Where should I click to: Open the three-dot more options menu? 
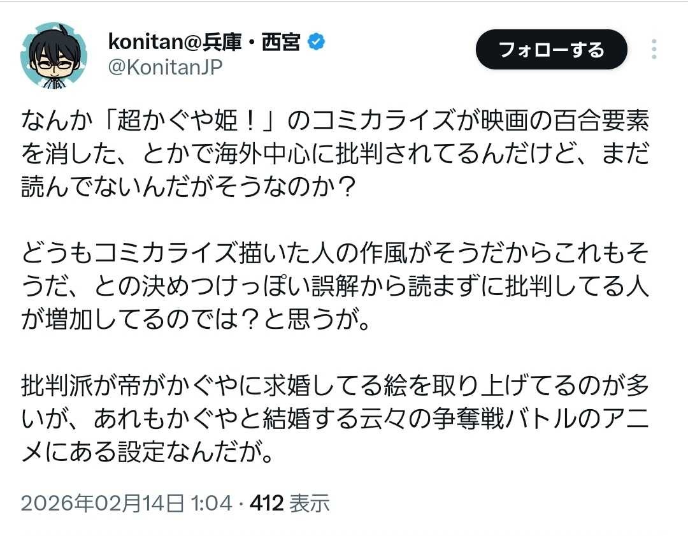654,50
